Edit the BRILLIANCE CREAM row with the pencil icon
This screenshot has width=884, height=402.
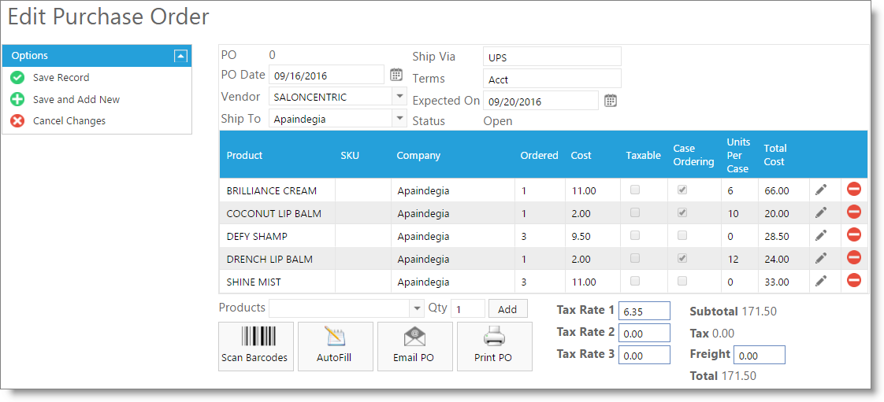click(x=821, y=190)
